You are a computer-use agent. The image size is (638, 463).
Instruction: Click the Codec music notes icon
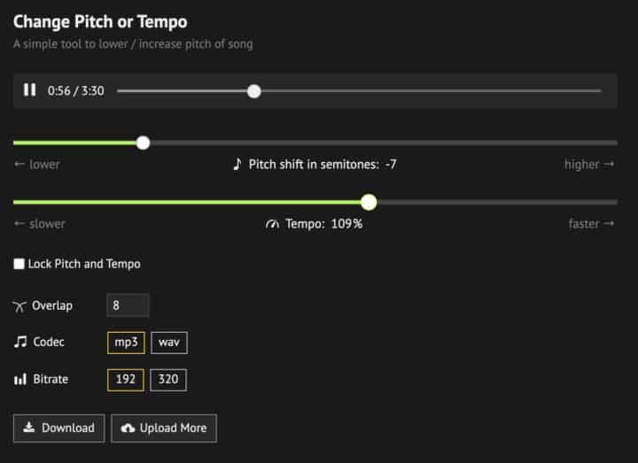coord(20,342)
